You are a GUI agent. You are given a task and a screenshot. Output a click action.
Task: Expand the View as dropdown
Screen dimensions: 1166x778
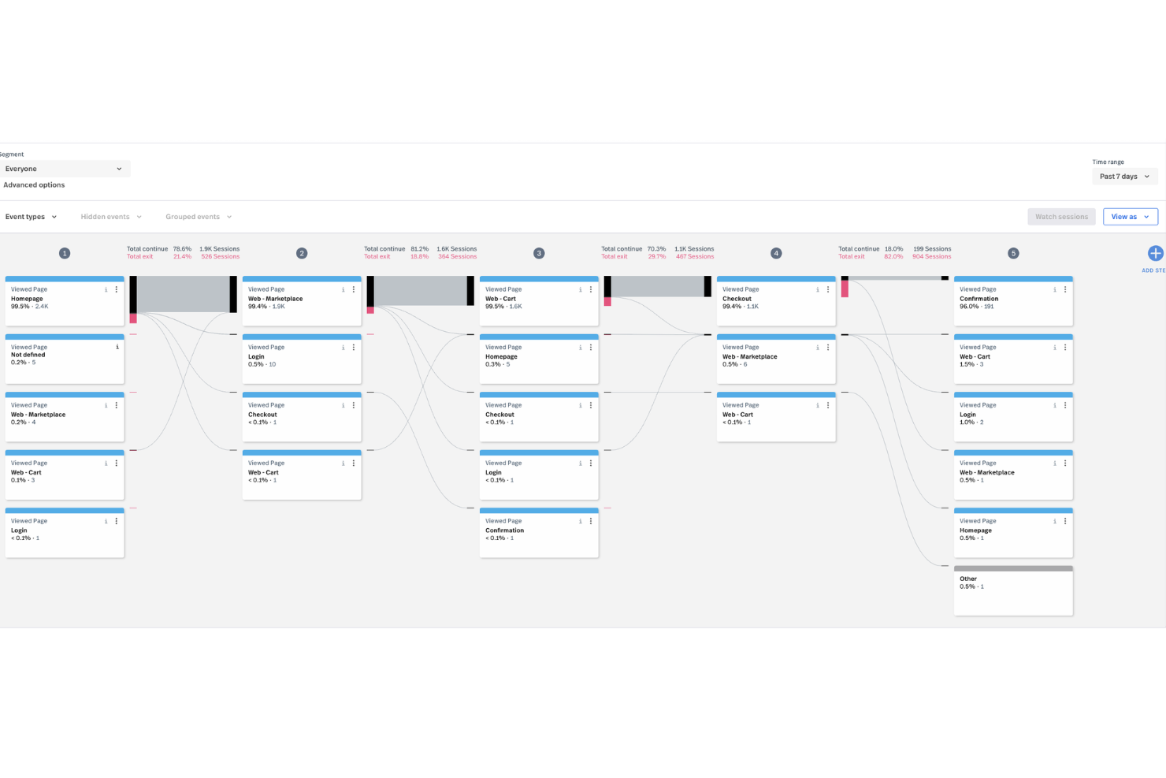[1130, 217]
